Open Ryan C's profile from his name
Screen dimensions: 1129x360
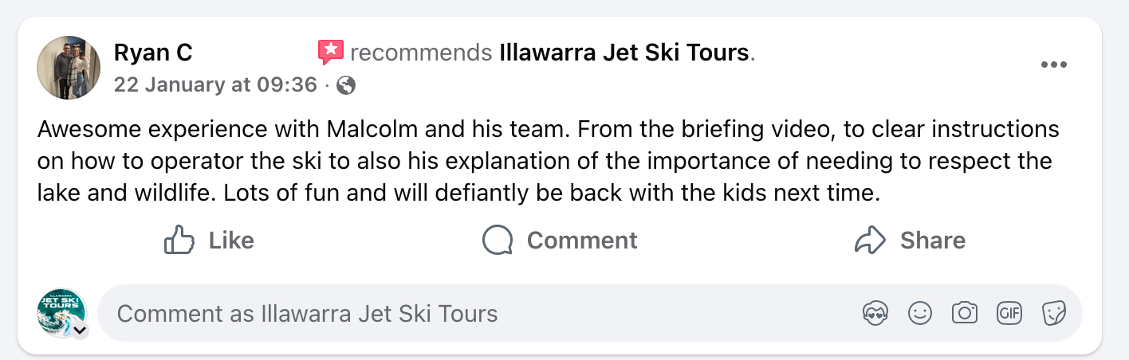(x=153, y=53)
